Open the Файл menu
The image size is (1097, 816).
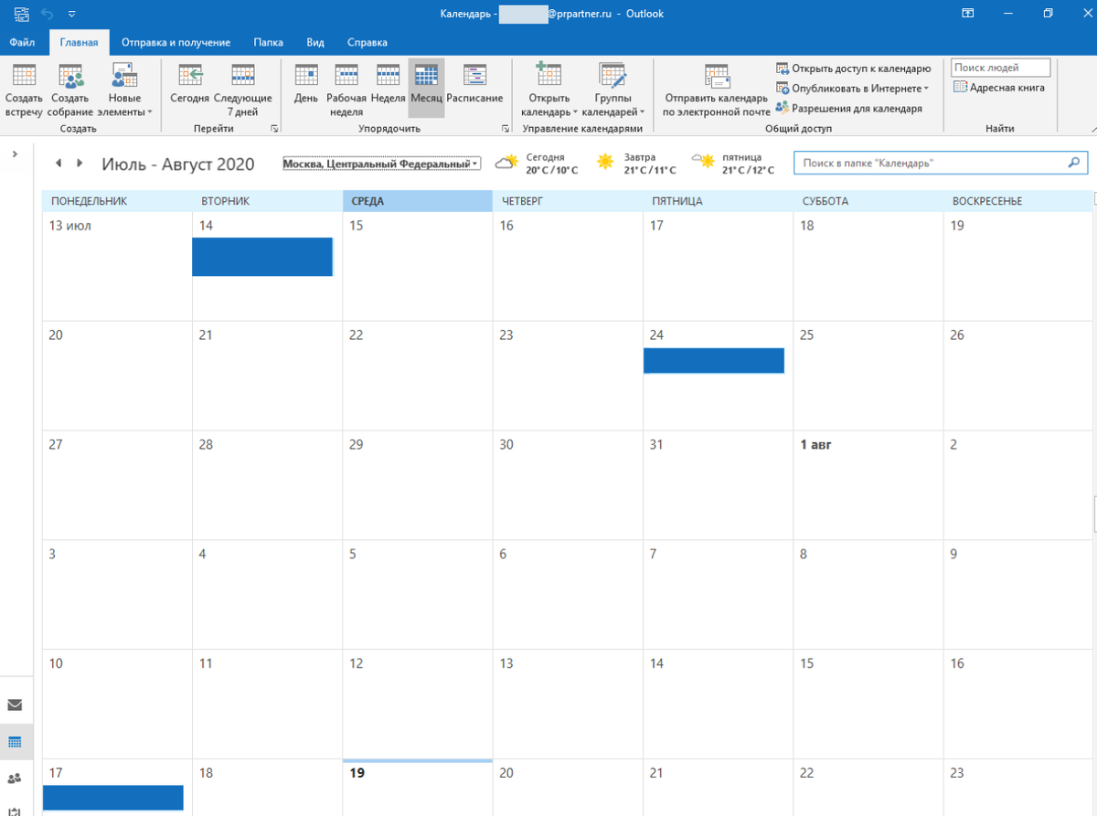pyautogui.click(x=23, y=42)
